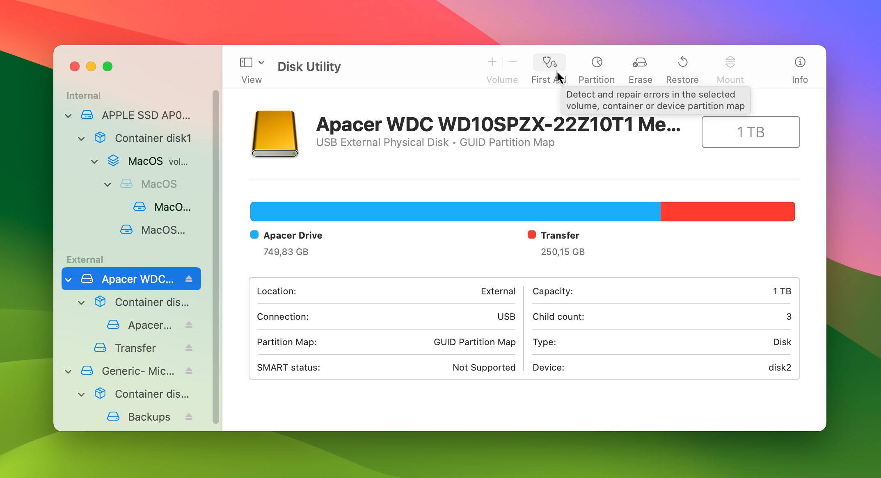Image resolution: width=881 pixels, height=478 pixels.
Task: Click the View toolbar label
Action: pyautogui.click(x=252, y=80)
